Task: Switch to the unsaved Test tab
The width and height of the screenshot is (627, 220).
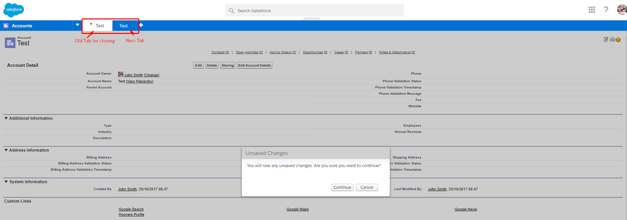Action: click(x=98, y=26)
